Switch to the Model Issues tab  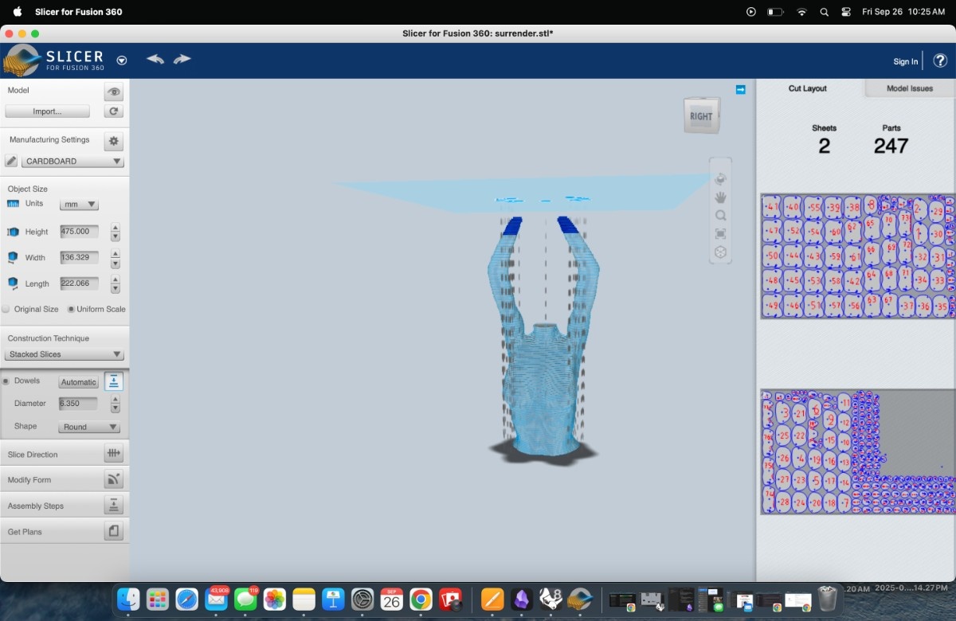pos(910,88)
